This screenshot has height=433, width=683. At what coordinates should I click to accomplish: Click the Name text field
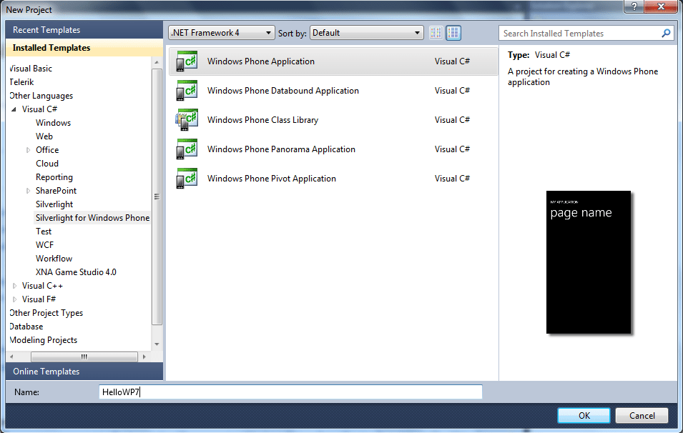[290, 392]
